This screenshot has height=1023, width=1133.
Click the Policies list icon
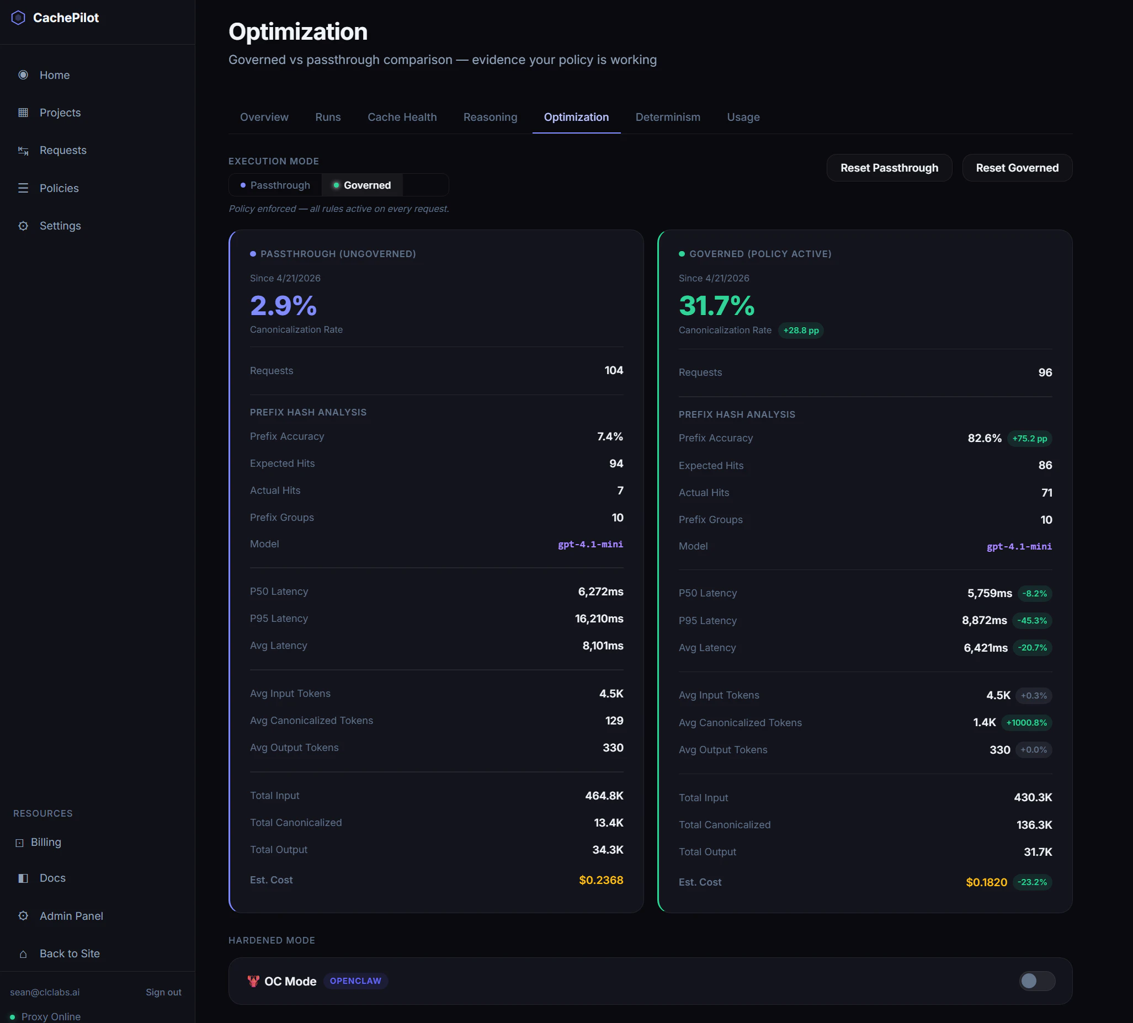23,188
